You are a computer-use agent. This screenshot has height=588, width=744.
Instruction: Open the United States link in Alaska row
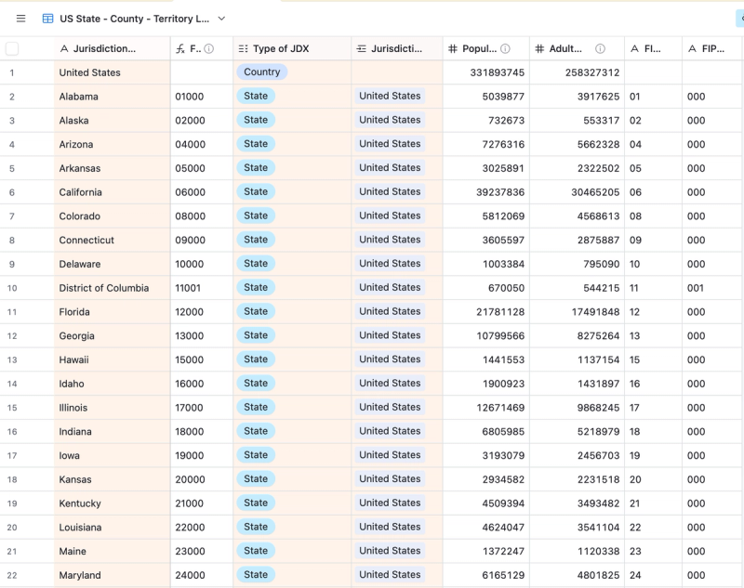click(x=390, y=120)
